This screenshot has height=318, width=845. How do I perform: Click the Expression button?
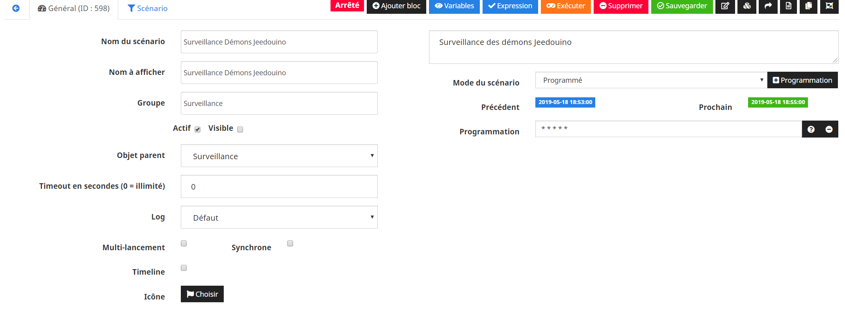pyautogui.click(x=510, y=6)
